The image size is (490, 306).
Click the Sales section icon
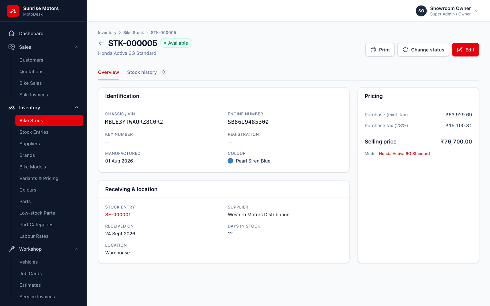point(12,47)
